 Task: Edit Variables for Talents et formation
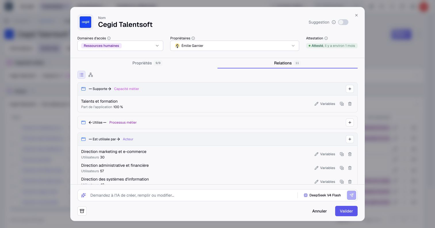pyautogui.click(x=325, y=104)
